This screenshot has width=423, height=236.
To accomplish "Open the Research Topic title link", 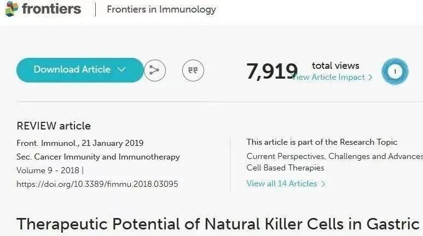I will (x=334, y=162).
